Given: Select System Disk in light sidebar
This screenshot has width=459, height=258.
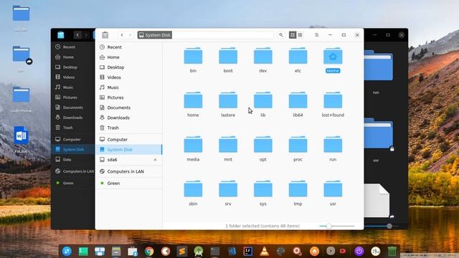Looking at the screenshot, I should point(129,150).
